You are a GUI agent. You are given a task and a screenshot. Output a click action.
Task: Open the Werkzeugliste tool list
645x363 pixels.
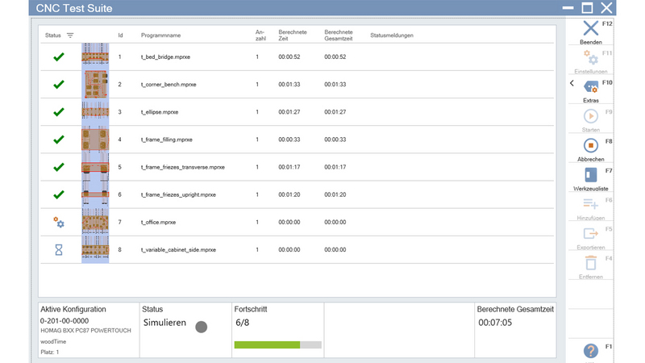[591, 175]
